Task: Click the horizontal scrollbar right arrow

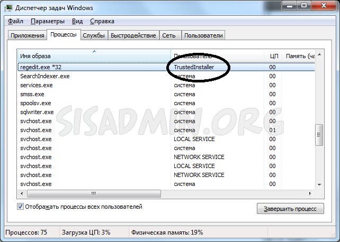Action: (x=311, y=194)
